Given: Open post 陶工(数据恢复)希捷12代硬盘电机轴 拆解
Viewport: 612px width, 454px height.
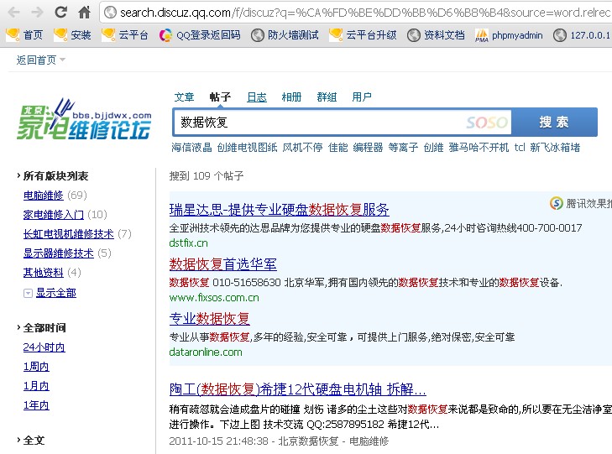Looking at the screenshot, I should click(297, 389).
